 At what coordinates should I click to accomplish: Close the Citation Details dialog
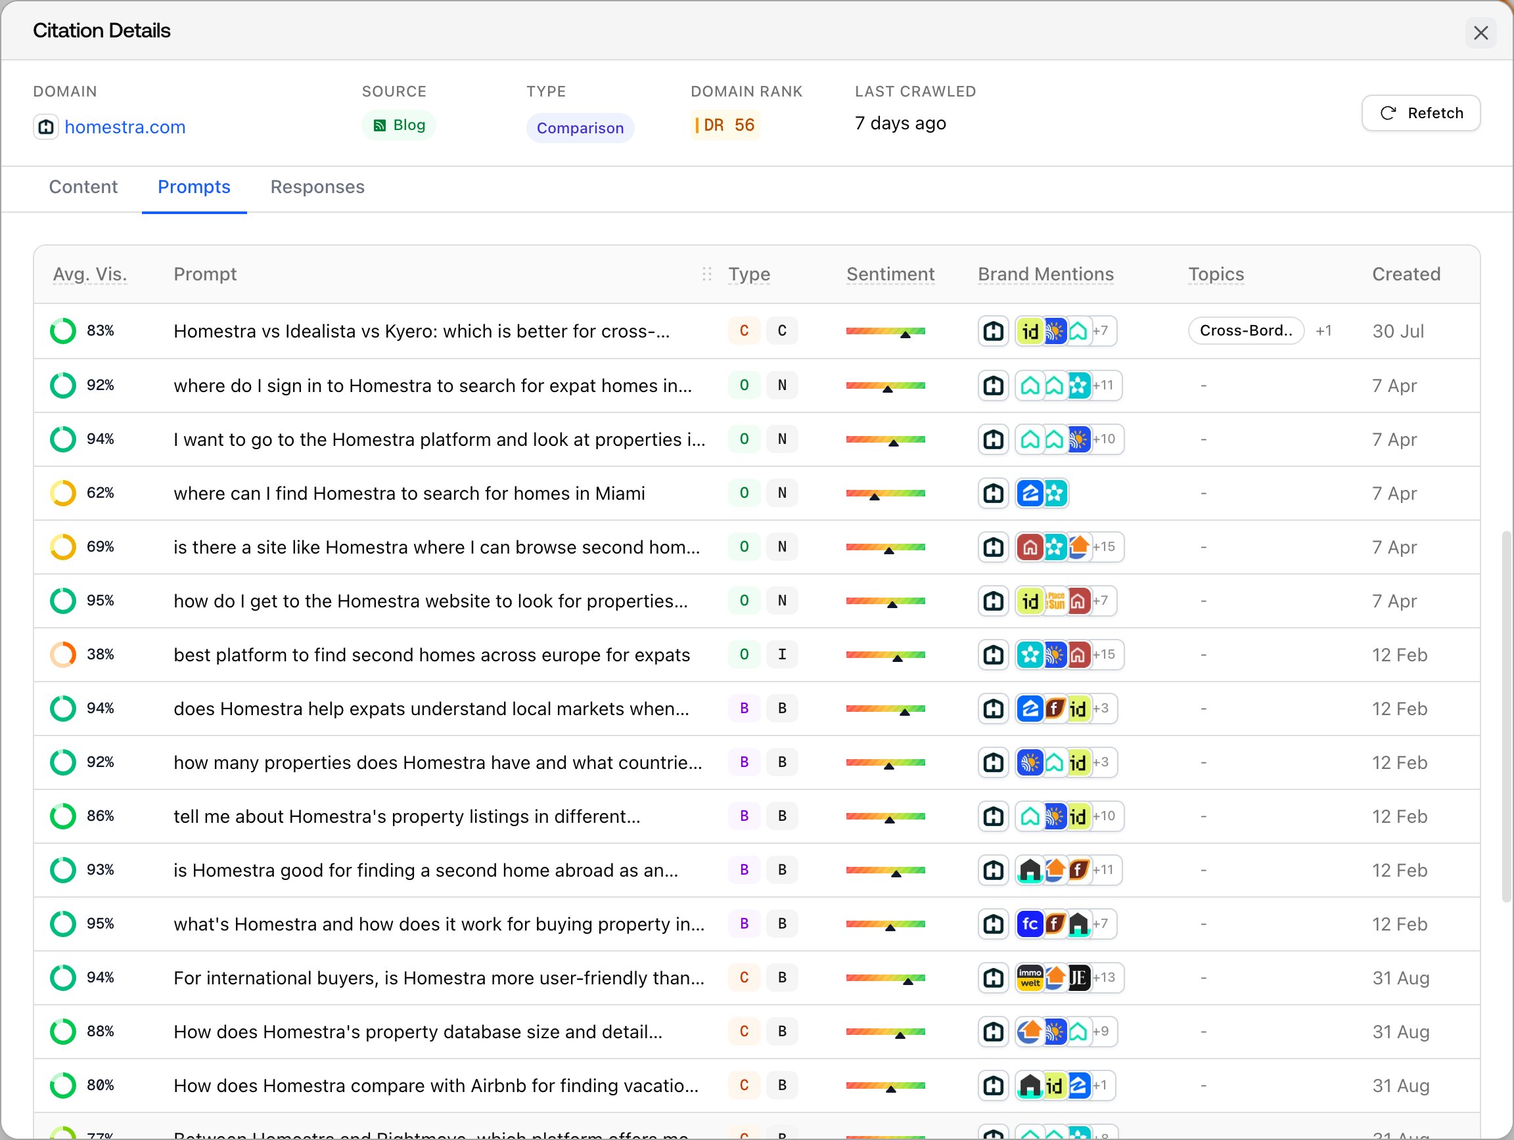pos(1480,33)
